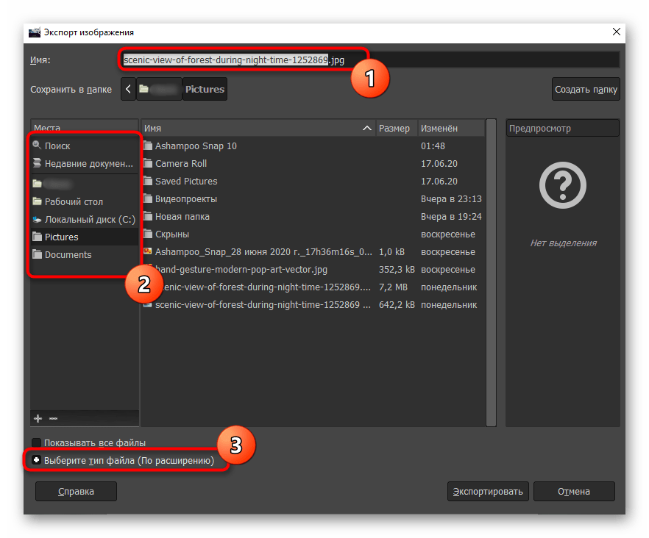Open Поиск in the places list
Image resolution: width=649 pixels, height=538 pixels.
(85, 146)
